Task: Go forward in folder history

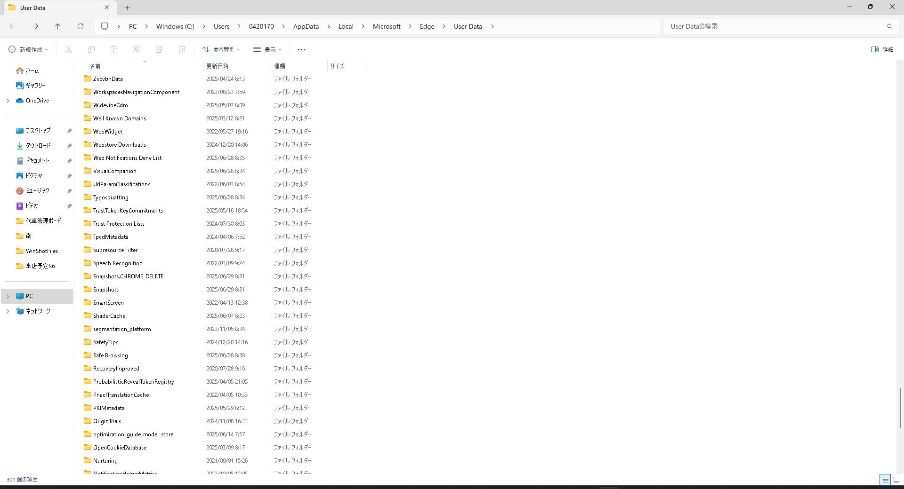Action: click(x=35, y=26)
